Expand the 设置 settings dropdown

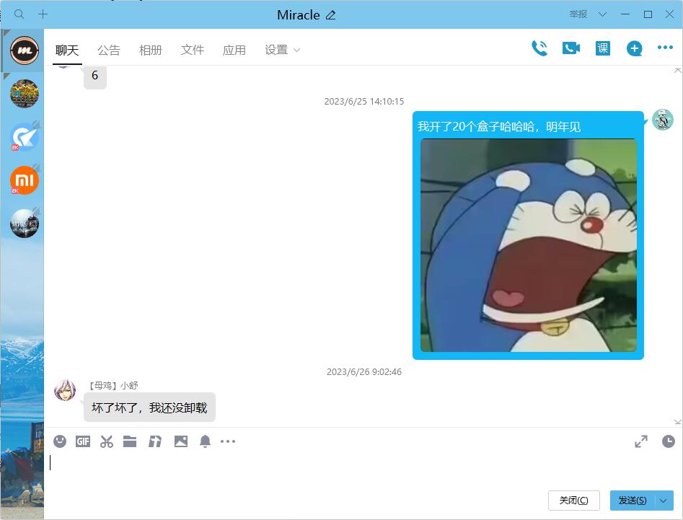283,50
